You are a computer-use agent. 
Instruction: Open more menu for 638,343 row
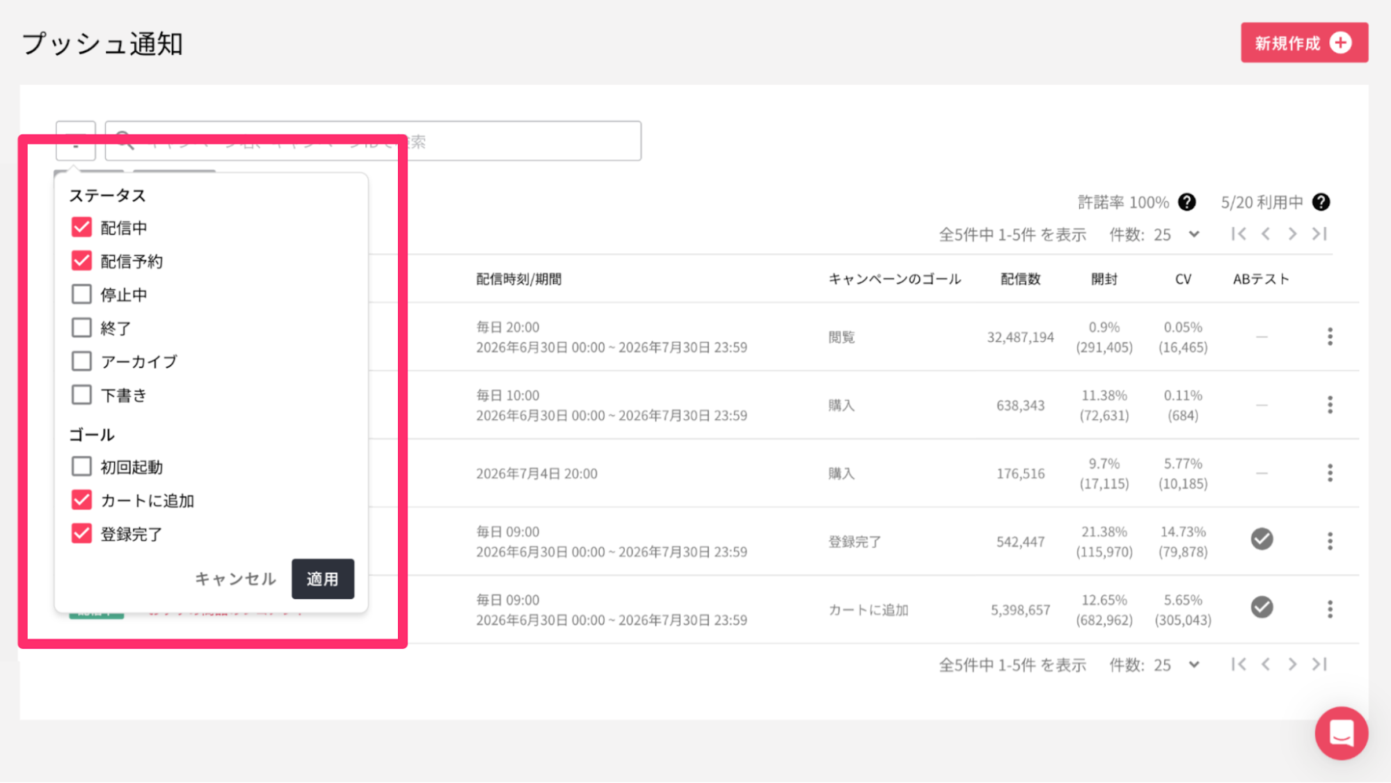pos(1330,405)
